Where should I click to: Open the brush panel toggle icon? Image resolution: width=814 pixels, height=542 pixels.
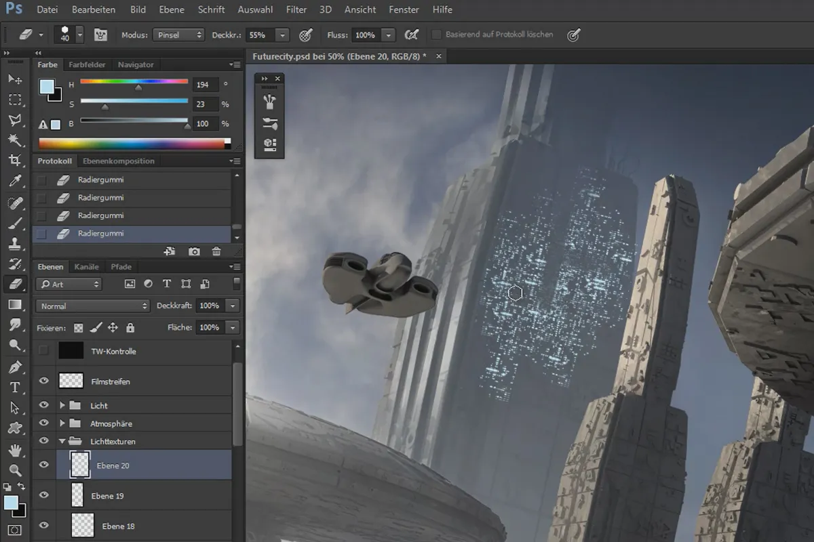[102, 35]
